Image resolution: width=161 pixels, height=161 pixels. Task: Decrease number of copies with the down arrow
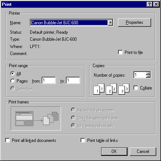coord(148,76)
